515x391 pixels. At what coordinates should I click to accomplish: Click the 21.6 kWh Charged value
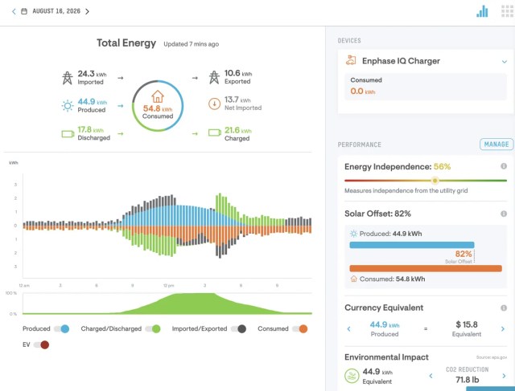point(238,130)
